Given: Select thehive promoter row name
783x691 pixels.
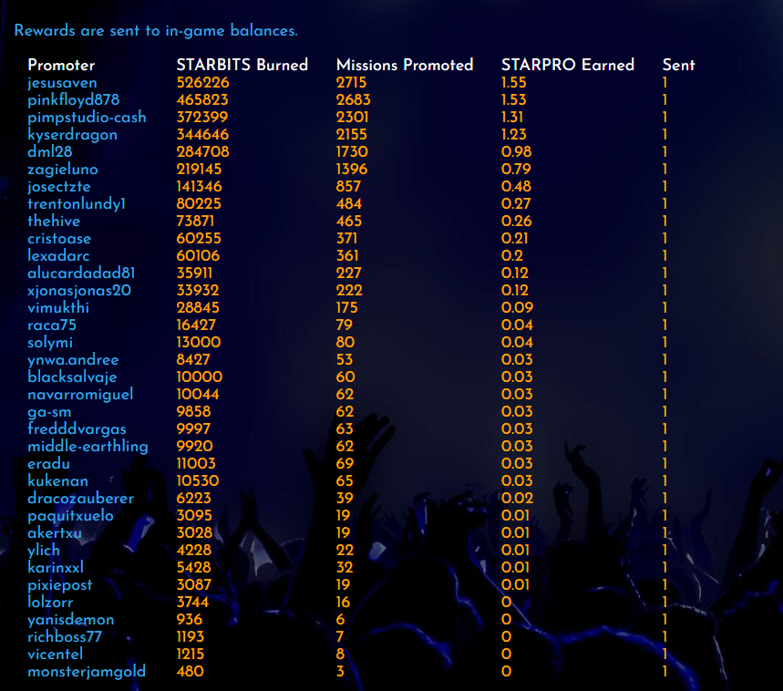Looking at the screenshot, I should click(54, 222).
